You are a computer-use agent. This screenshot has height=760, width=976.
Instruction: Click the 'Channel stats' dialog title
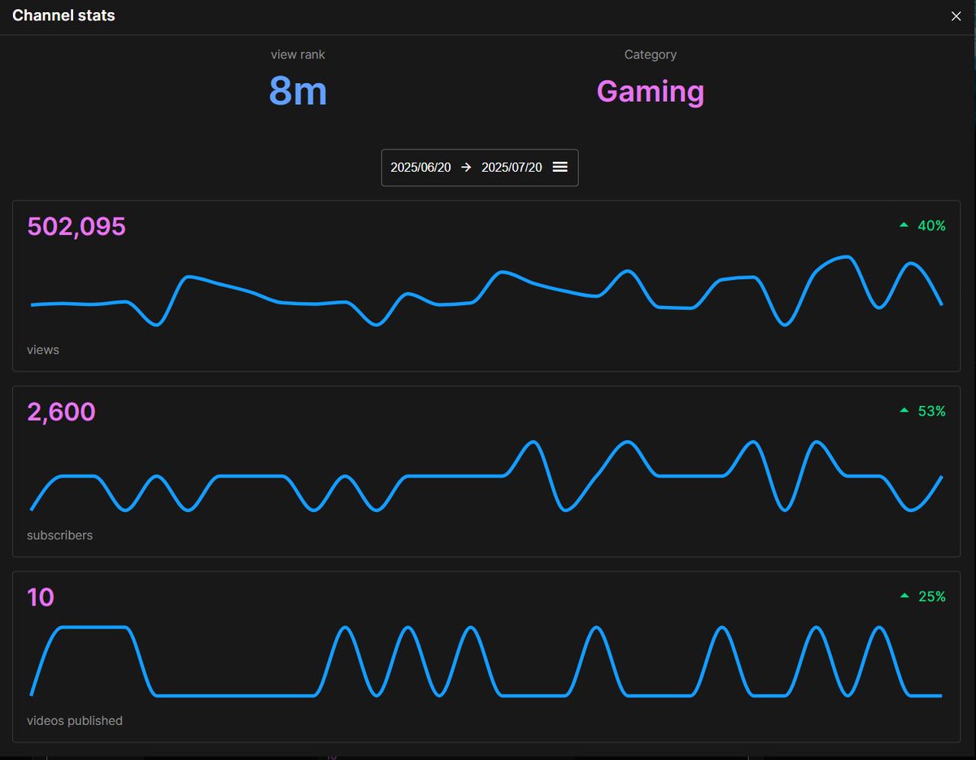63,15
